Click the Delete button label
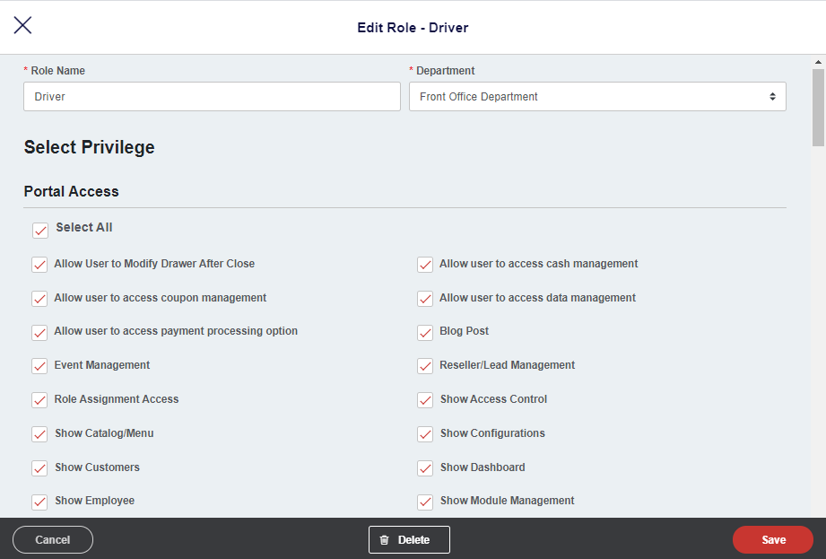 pos(413,540)
